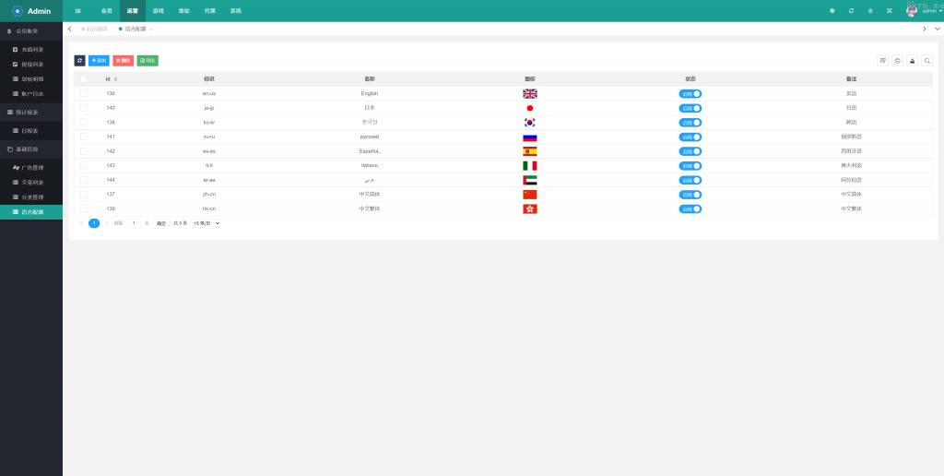Tick the select-all checkbox in the table header
Image resolution: width=944 pixels, height=476 pixels.
(83, 79)
